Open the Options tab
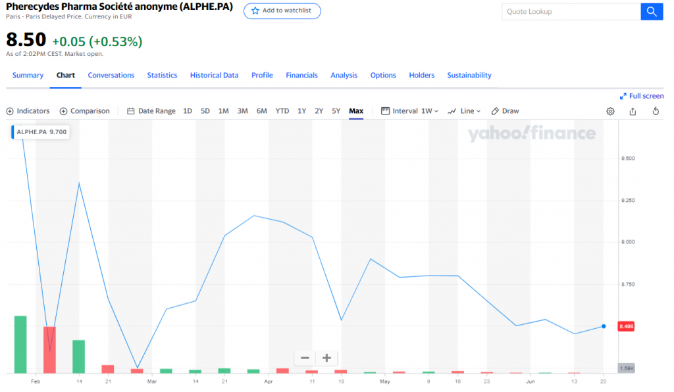The width and height of the screenshot is (674, 392). coord(383,75)
